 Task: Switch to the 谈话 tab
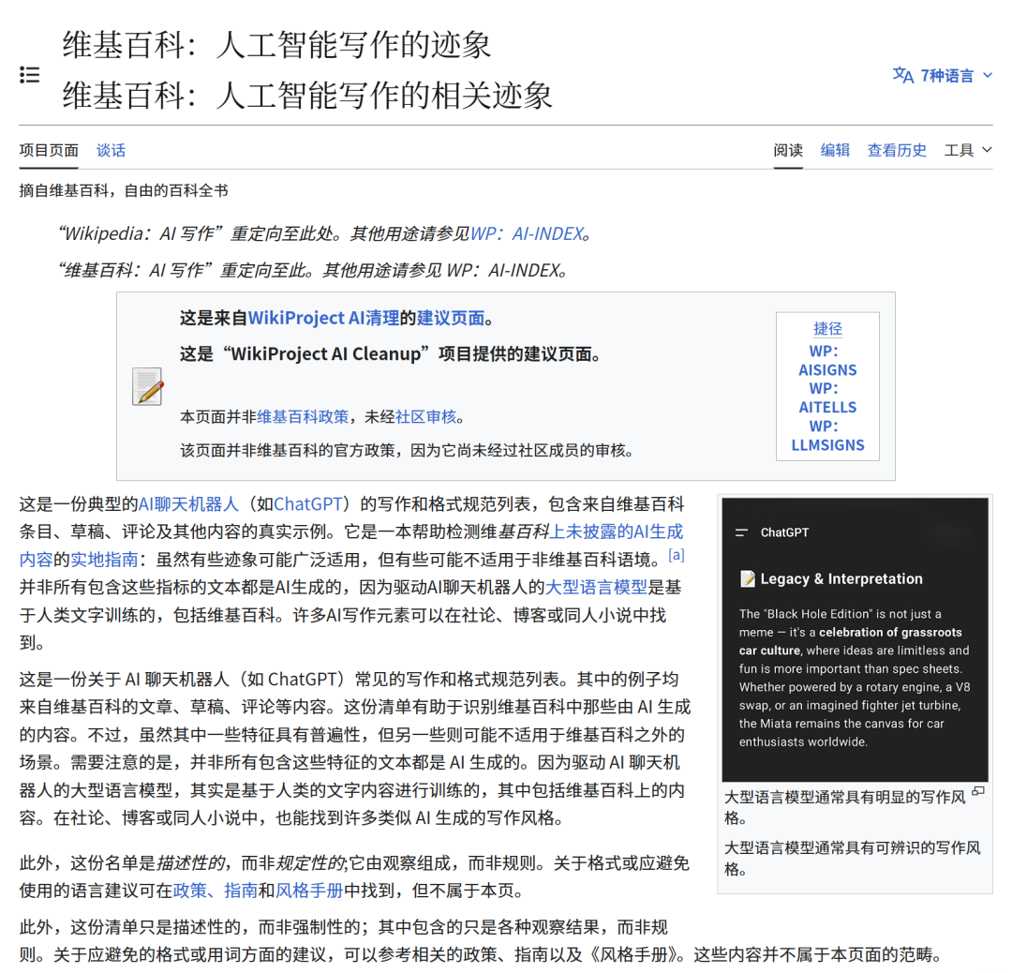(x=111, y=150)
